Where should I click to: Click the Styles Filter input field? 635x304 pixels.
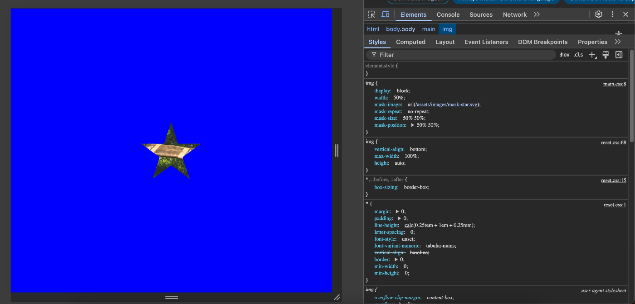[461, 55]
